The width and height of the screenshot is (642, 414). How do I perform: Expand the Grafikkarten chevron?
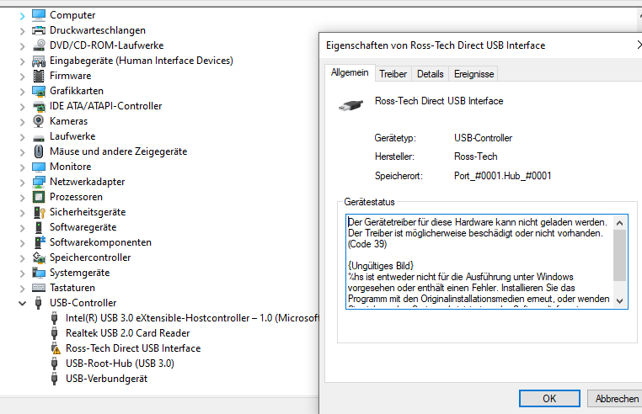click(22, 92)
